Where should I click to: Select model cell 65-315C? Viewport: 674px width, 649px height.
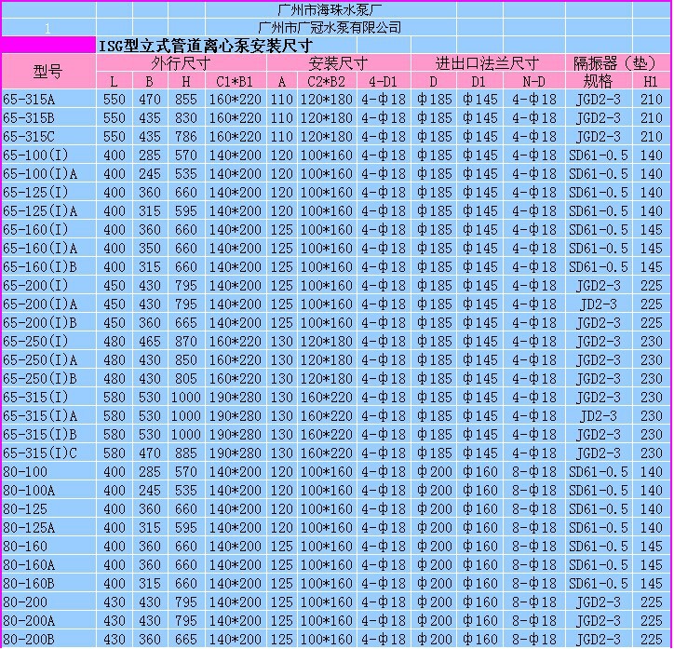pyautogui.click(x=48, y=136)
